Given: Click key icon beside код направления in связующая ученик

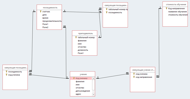Looking at the screenshot, I should (134, 77).
